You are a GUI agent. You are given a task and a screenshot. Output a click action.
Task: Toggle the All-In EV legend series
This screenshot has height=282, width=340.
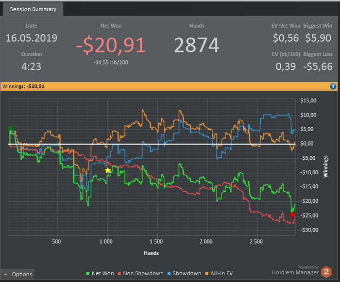click(x=219, y=273)
